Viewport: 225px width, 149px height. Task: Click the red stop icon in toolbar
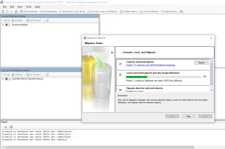point(181,11)
